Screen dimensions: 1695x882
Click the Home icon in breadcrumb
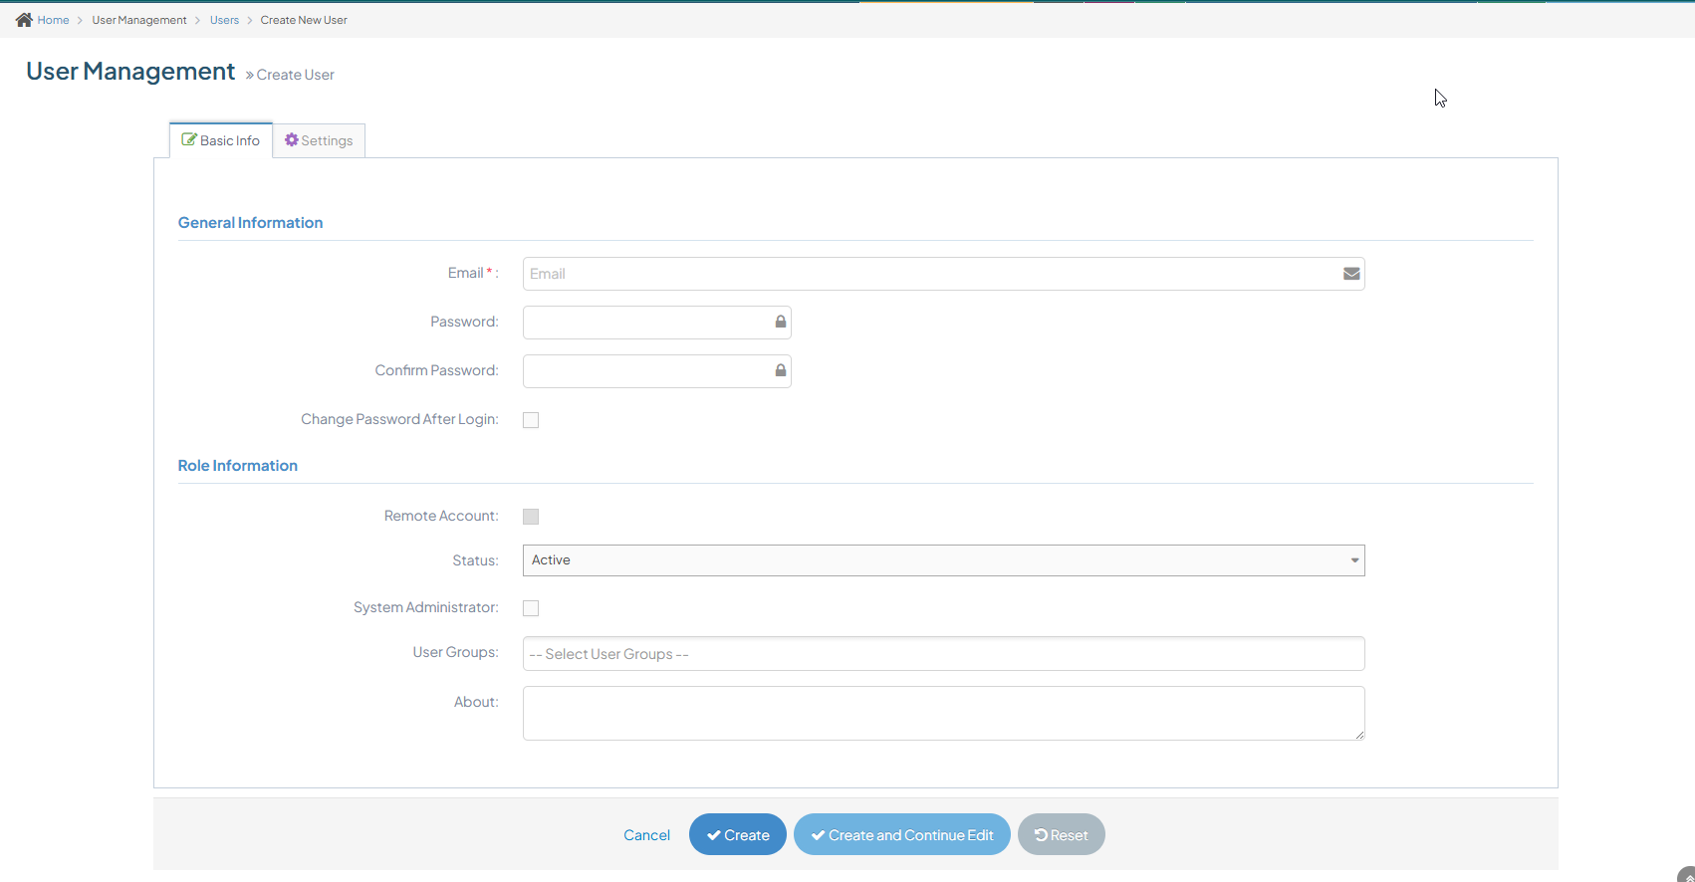pos(24,20)
